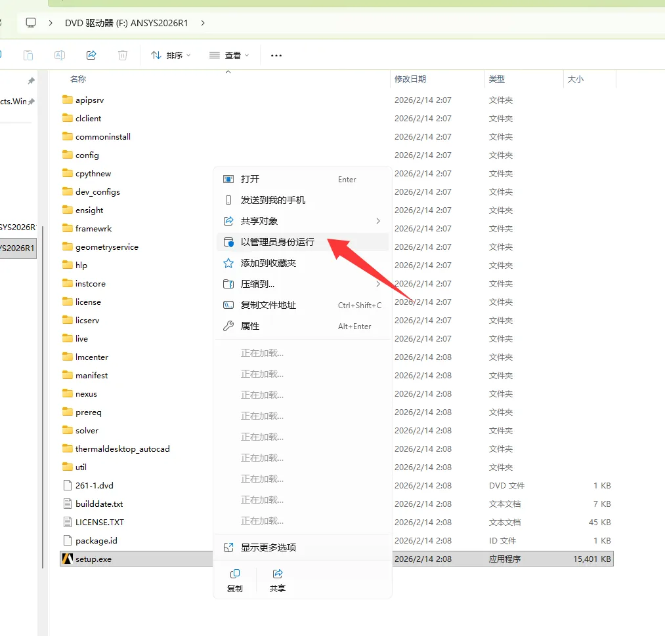
Task: Select the hlp folder icon
Action: coord(68,266)
